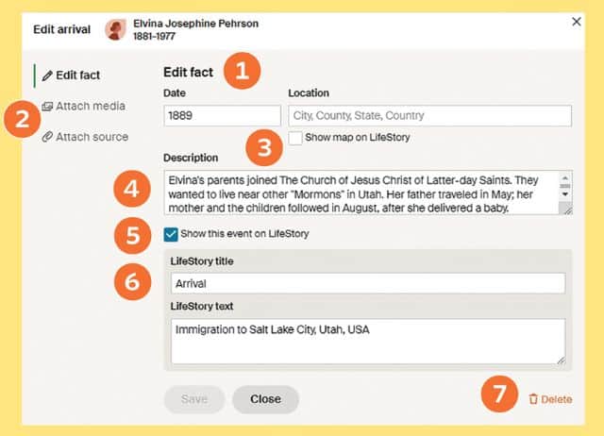Click the Close button

click(x=265, y=399)
